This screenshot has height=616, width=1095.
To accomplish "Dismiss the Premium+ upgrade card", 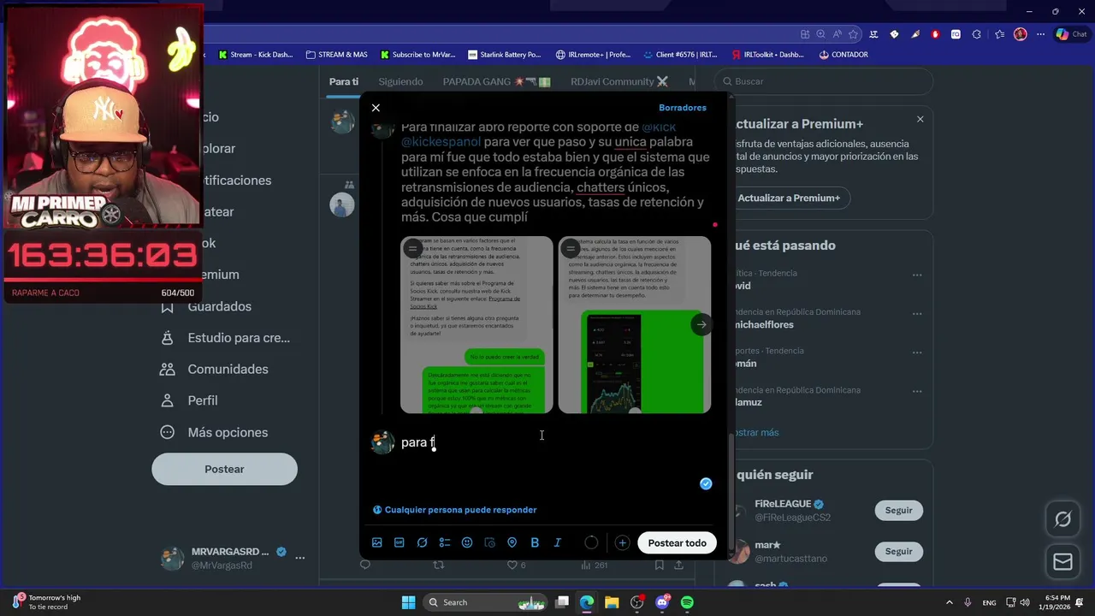I will coord(920,119).
